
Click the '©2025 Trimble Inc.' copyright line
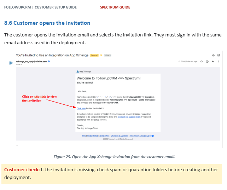pyautogui.click(x=118, y=139)
